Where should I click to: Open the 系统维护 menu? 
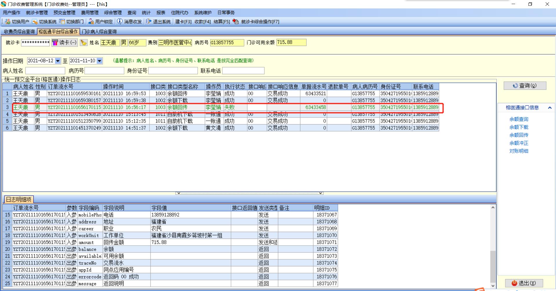pyautogui.click(x=203, y=13)
